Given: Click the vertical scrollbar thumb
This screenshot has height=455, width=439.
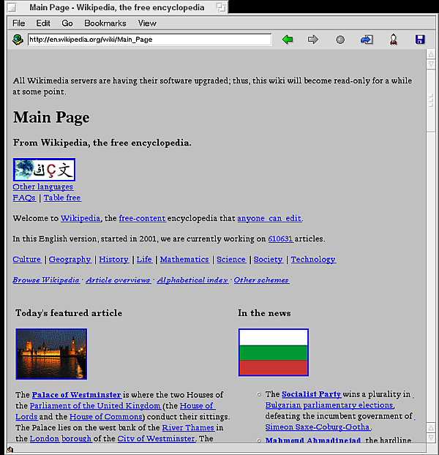Looking at the screenshot, I should click(431, 100).
